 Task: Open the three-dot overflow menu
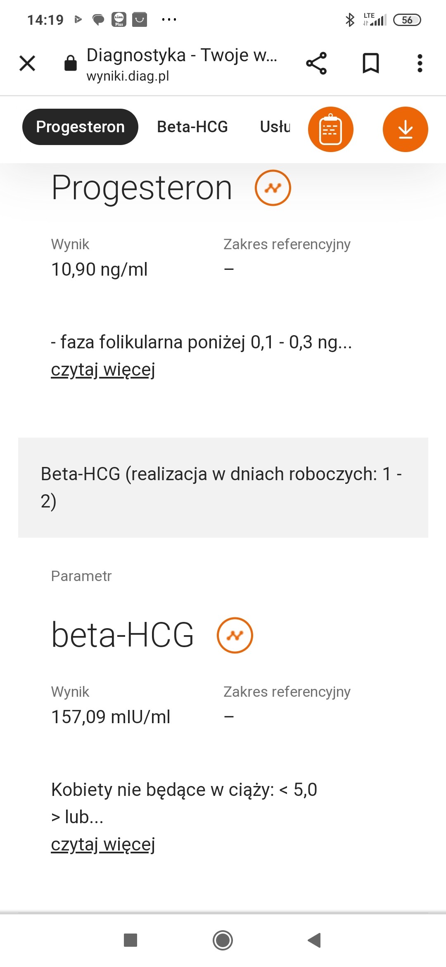point(420,63)
